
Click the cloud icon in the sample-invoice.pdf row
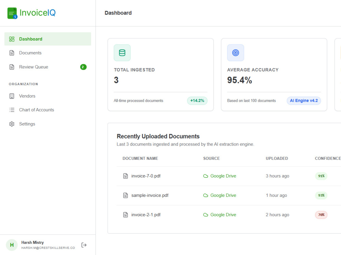click(206, 195)
